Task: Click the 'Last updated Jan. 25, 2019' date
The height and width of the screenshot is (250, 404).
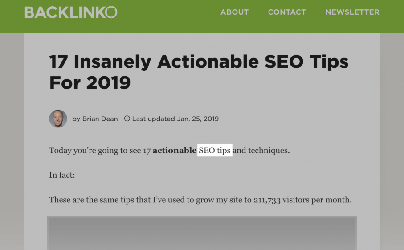Action: tap(175, 119)
